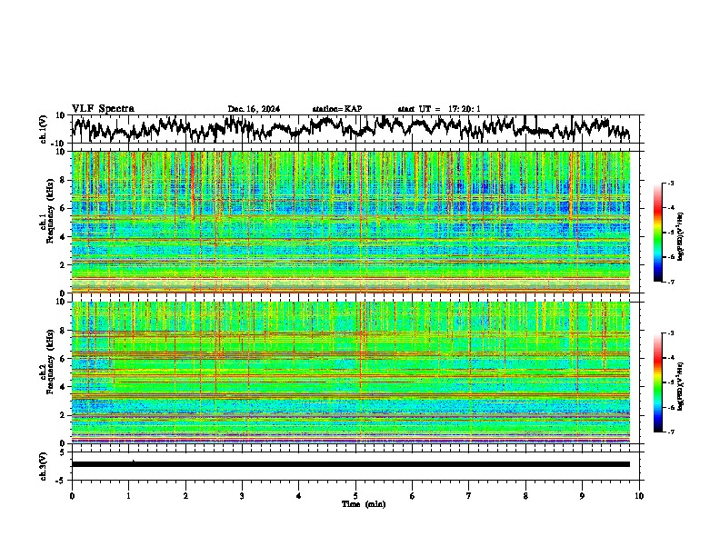Click the time axis tick label '6'
The height and width of the screenshot is (556, 720).
pyautogui.click(x=413, y=496)
